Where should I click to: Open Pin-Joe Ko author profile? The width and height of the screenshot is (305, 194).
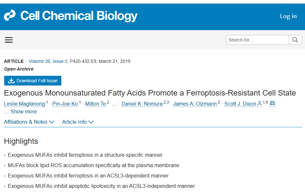click(x=65, y=104)
